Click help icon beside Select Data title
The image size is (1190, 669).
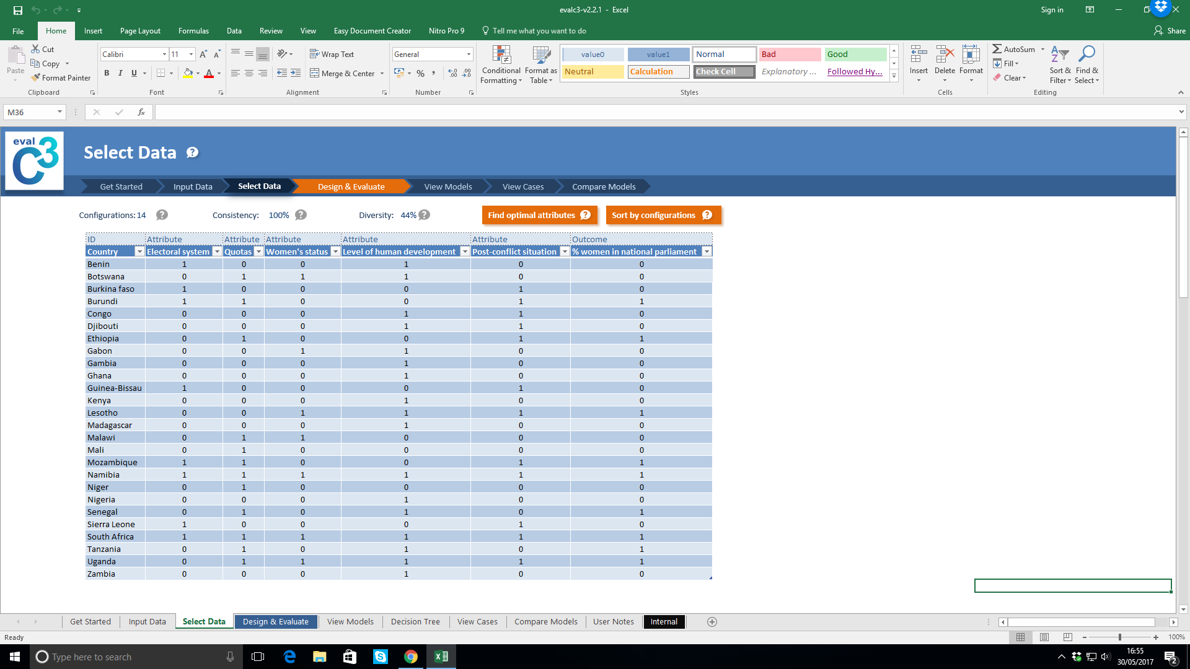pos(193,152)
